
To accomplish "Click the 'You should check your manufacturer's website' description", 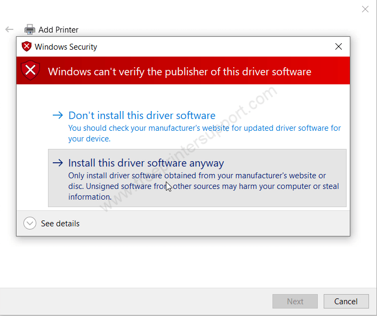I will point(204,133).
